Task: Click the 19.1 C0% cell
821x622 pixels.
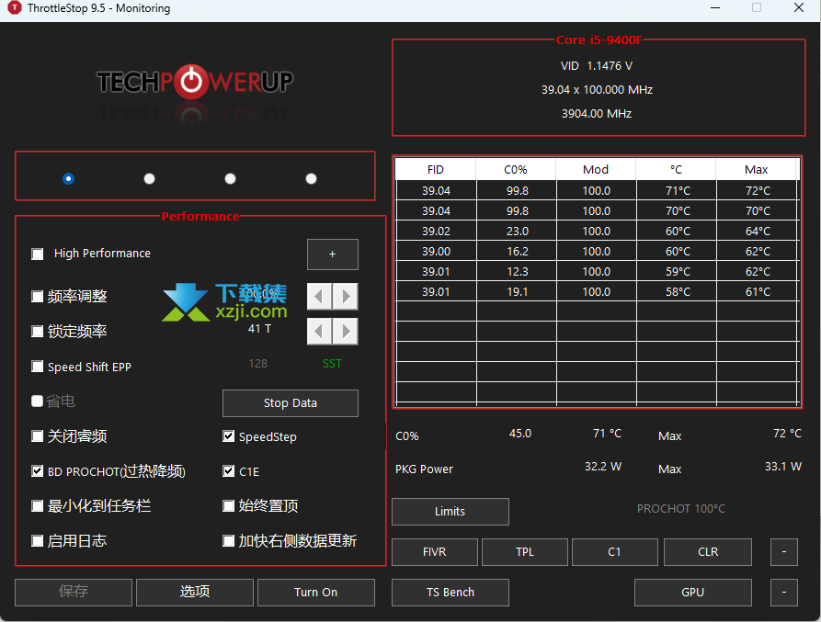Action: [517, 292]
